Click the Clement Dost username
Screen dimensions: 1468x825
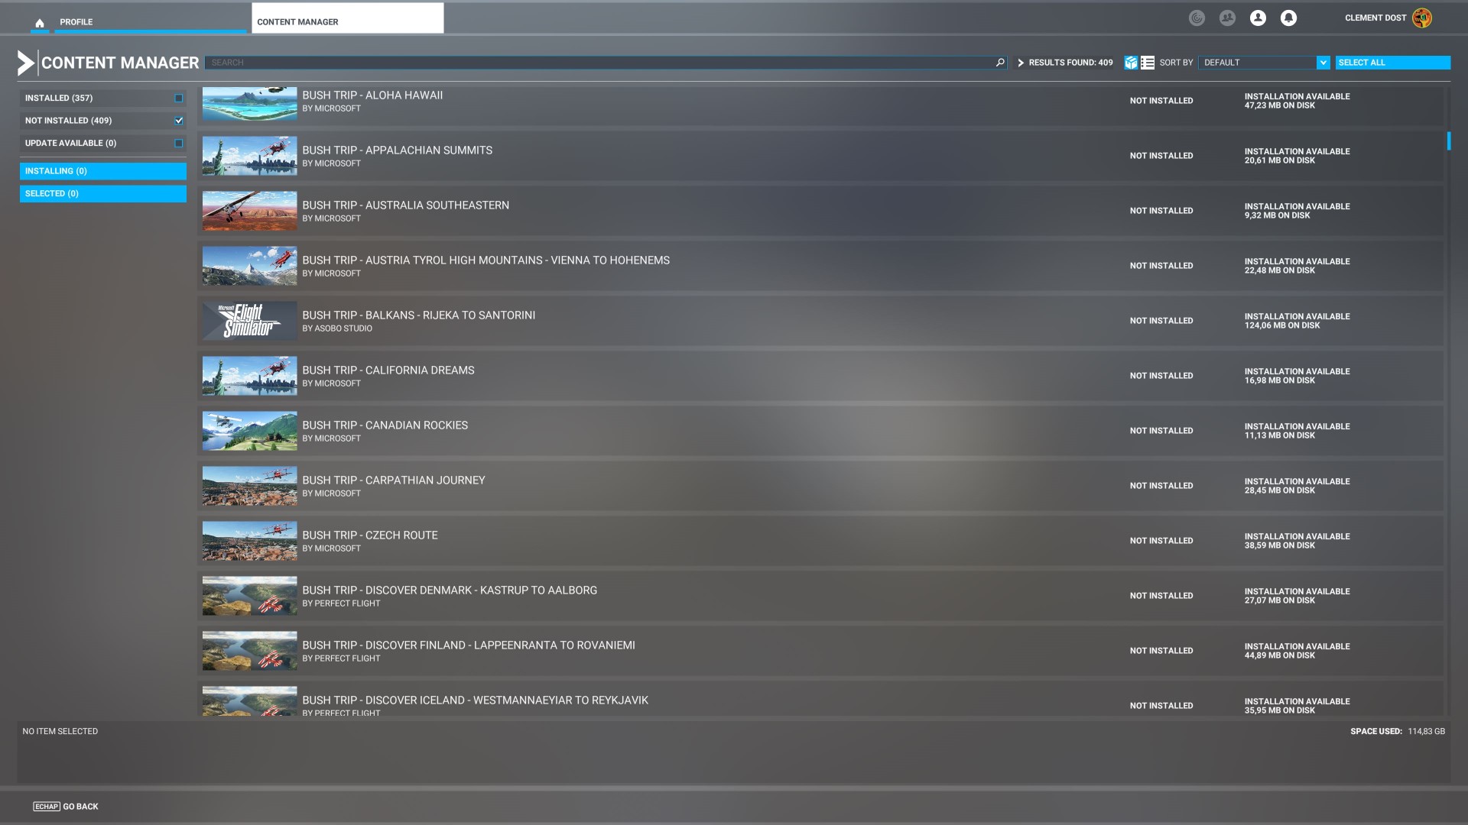pyautogui.click(x=1375, y=18)
